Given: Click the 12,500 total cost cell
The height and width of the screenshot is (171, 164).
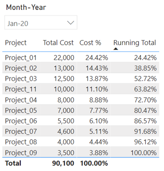Looking at the screenshot, I should tap(64, 79).
